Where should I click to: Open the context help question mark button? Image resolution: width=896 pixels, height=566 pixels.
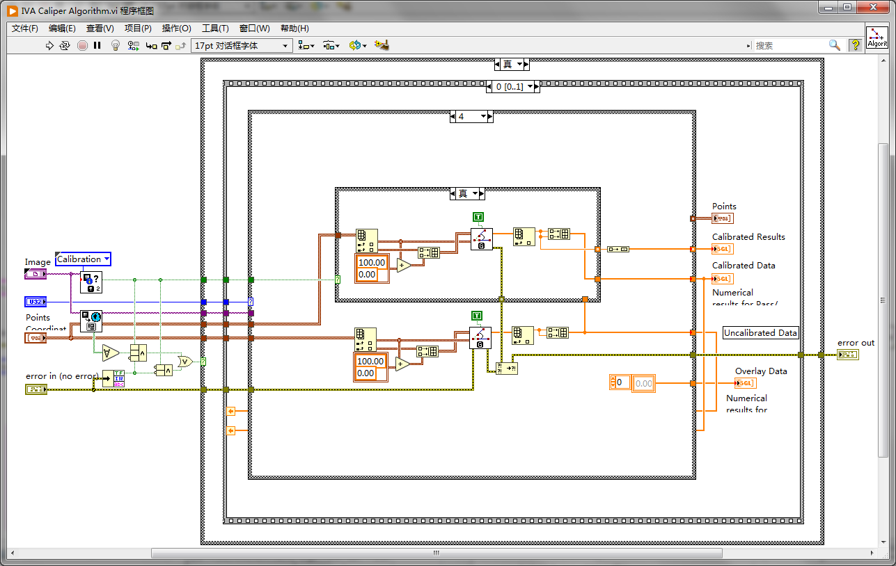(855, 45)
